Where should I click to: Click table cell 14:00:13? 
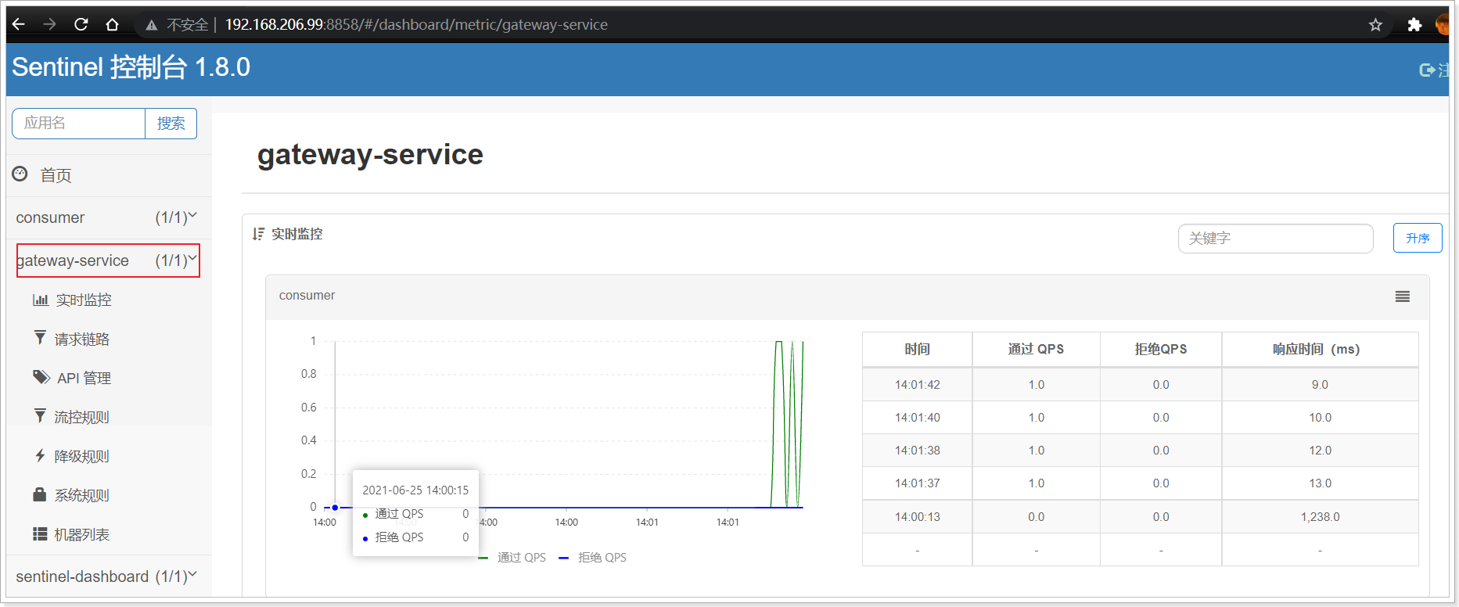pos(917,517)
